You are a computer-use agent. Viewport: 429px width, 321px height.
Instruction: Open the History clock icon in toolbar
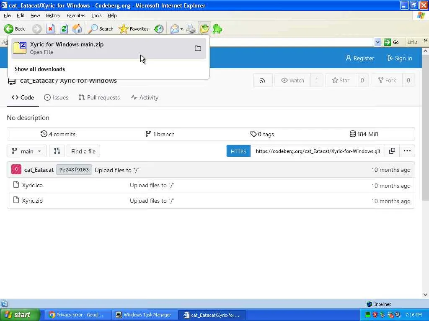click(x=159, y=29)
